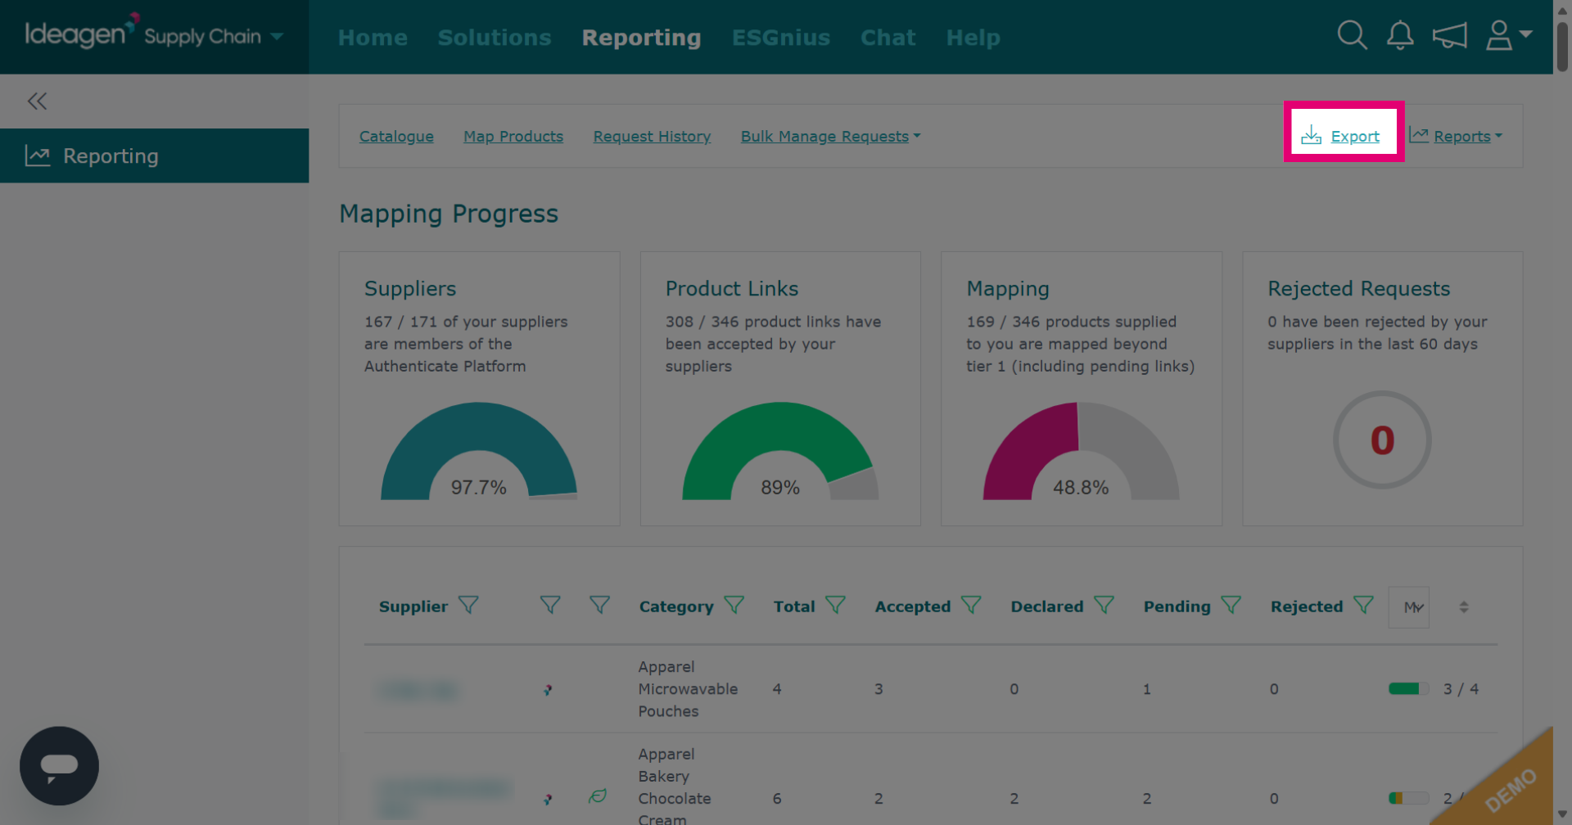Image resolution: width=1572 pixels, height=825 pixels.
Task: Click member icon in Microwavable Pouches row
Action: point(548,690)
